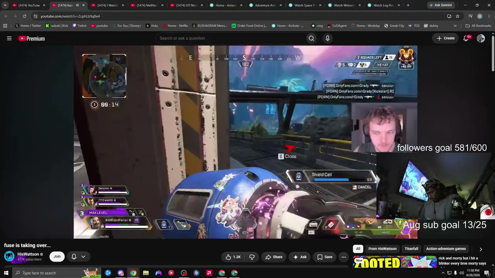Click the Ask button

point(300,257)
